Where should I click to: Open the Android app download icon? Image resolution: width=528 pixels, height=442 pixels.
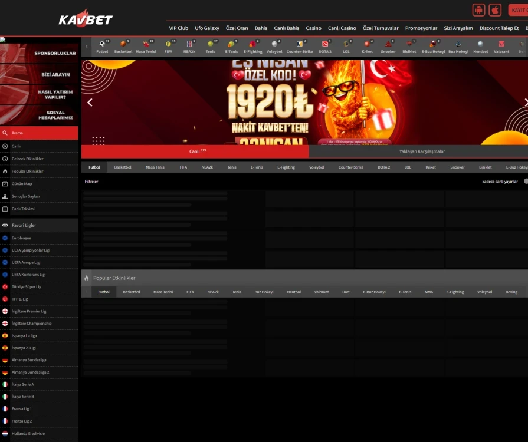478,10
